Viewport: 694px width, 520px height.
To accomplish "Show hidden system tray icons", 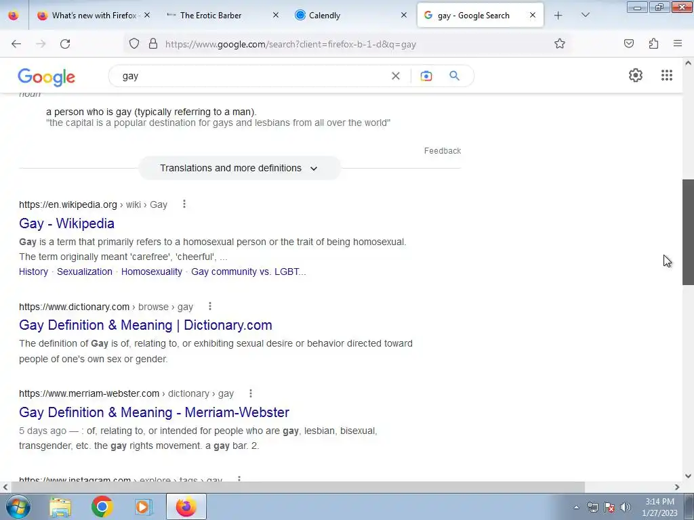I will (x=576, y=507).
